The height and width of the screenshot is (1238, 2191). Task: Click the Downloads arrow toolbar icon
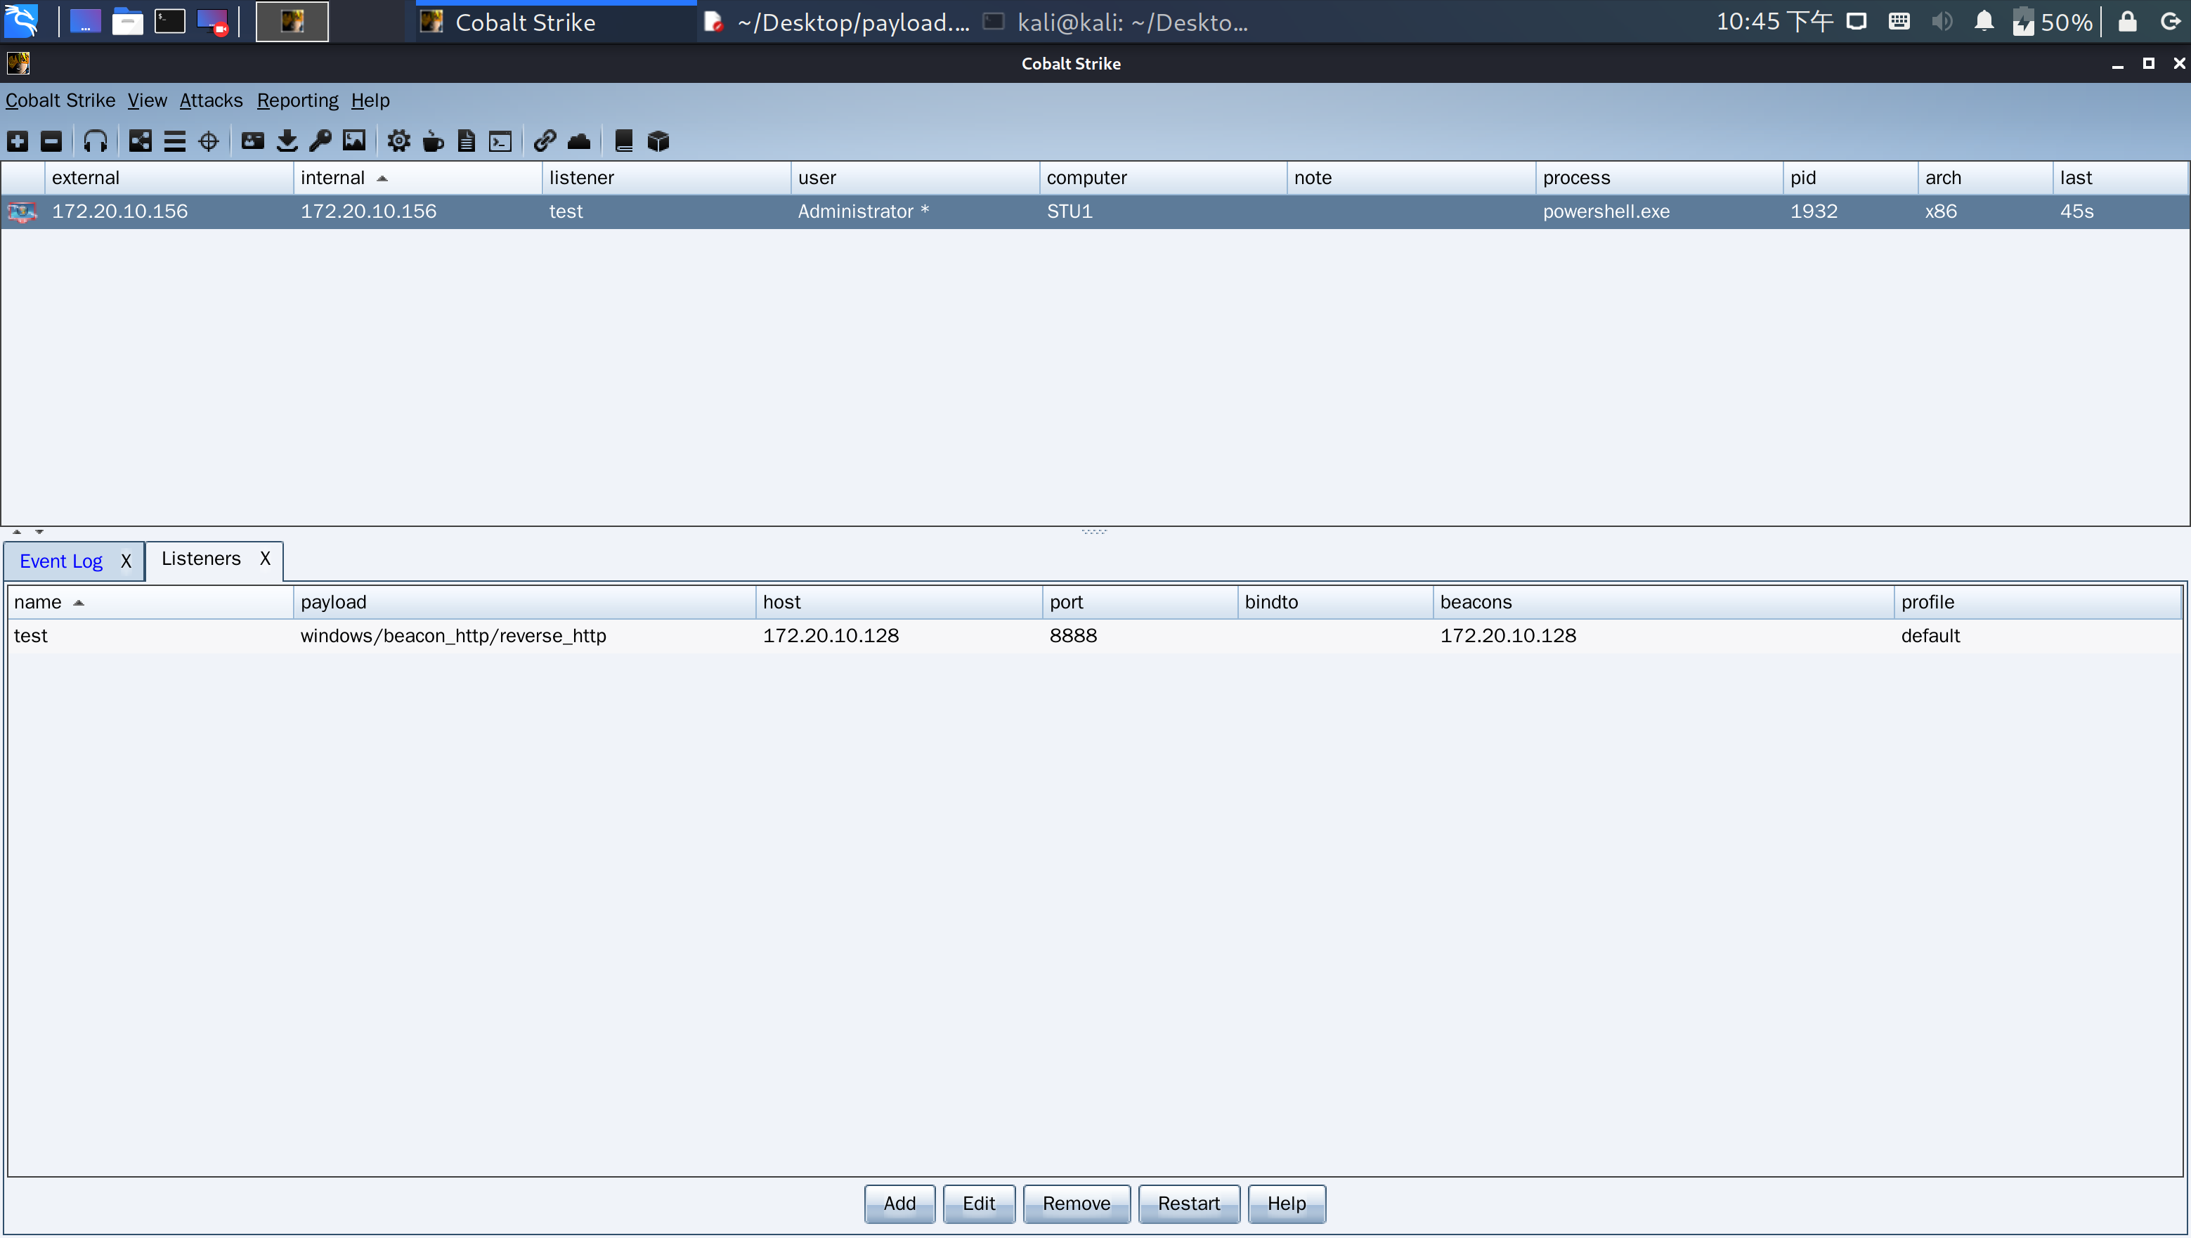point(287,141)
